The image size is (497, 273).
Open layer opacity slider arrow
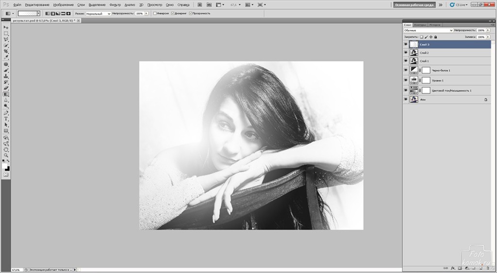pyautogui.click(x=488, y=30)
